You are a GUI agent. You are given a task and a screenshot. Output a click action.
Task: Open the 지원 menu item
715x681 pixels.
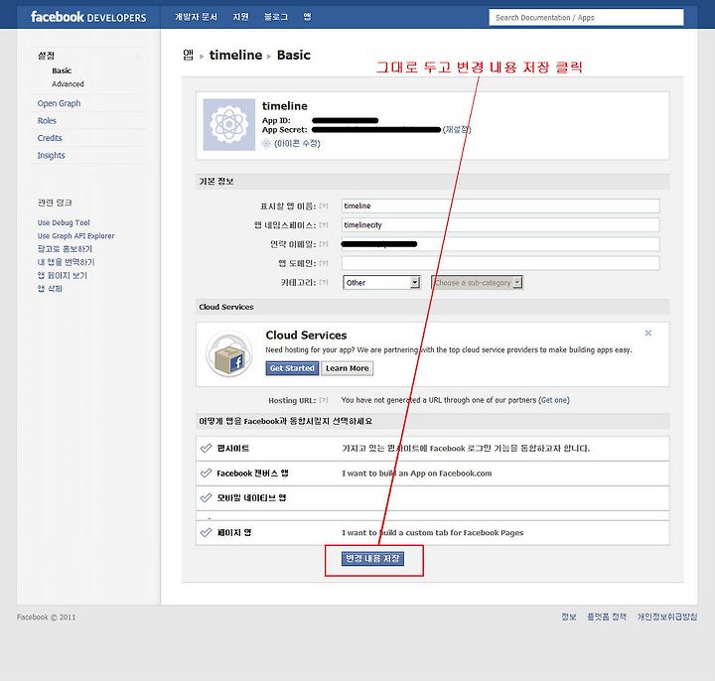240,17
